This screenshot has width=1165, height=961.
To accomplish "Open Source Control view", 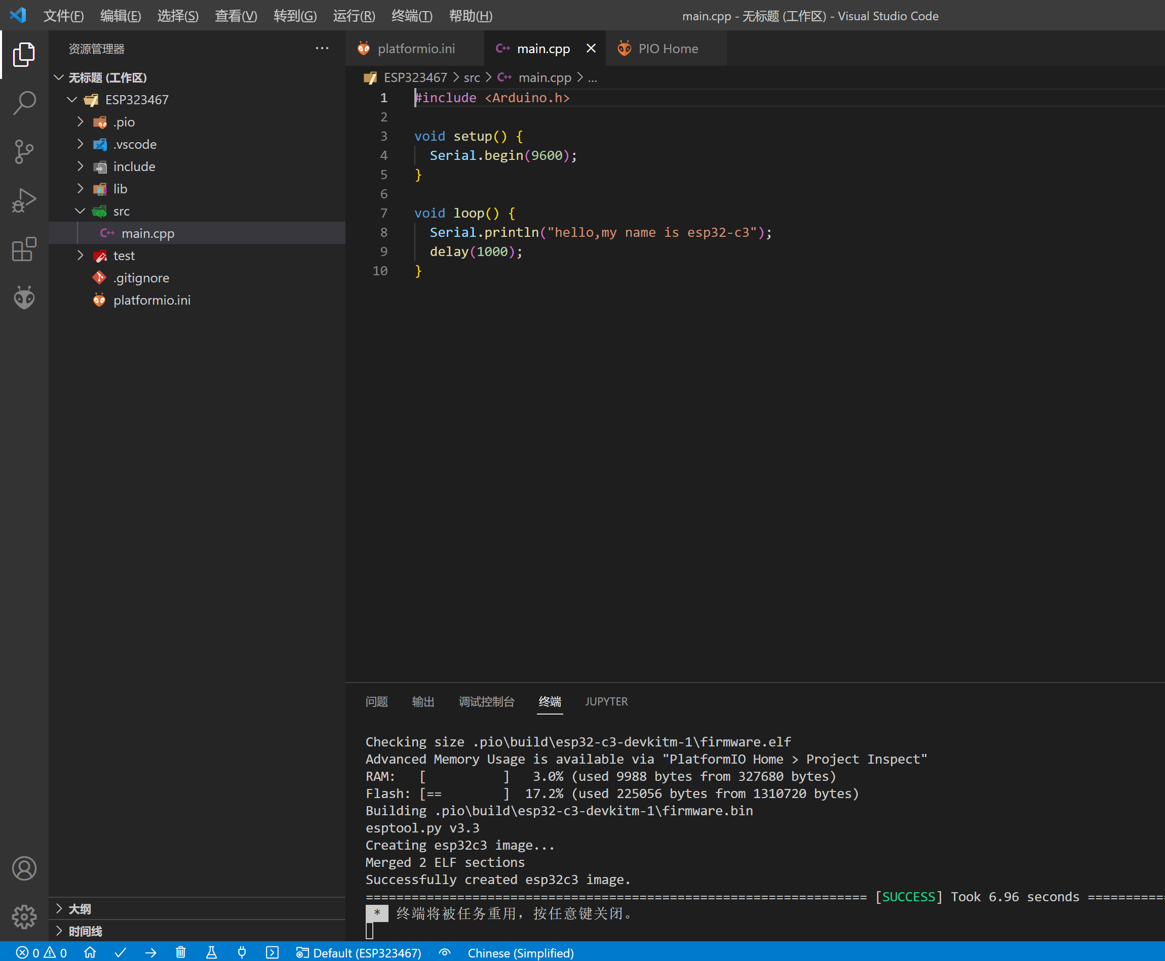I will [24, 151].
